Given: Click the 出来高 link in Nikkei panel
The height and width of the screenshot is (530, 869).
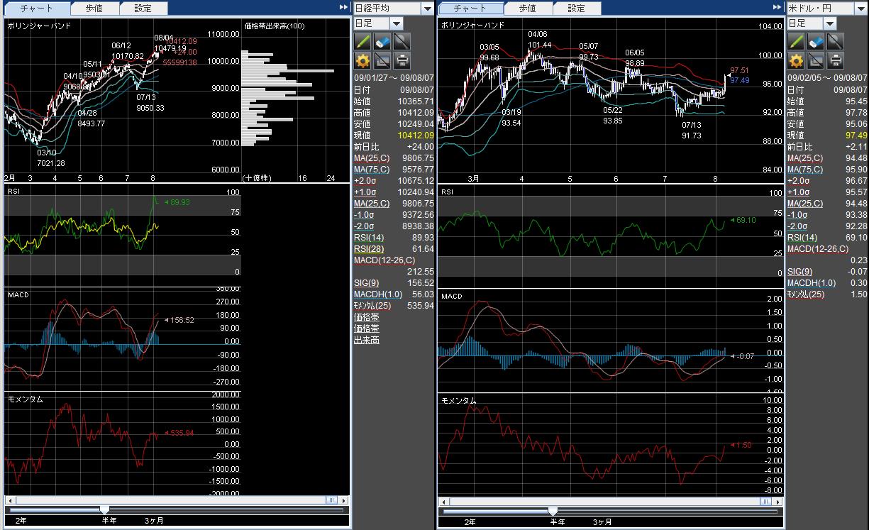Looking at the screenshot, I should coord(366,340).
